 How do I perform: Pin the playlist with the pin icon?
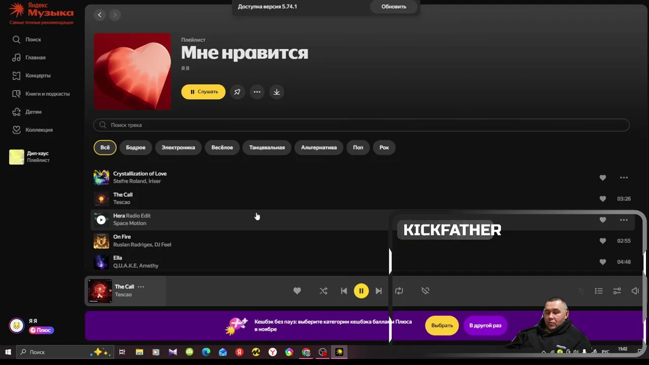point(237,92)
